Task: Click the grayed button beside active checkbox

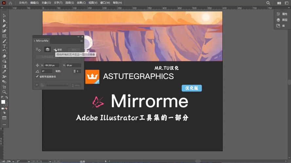Action: click(74, 50)
